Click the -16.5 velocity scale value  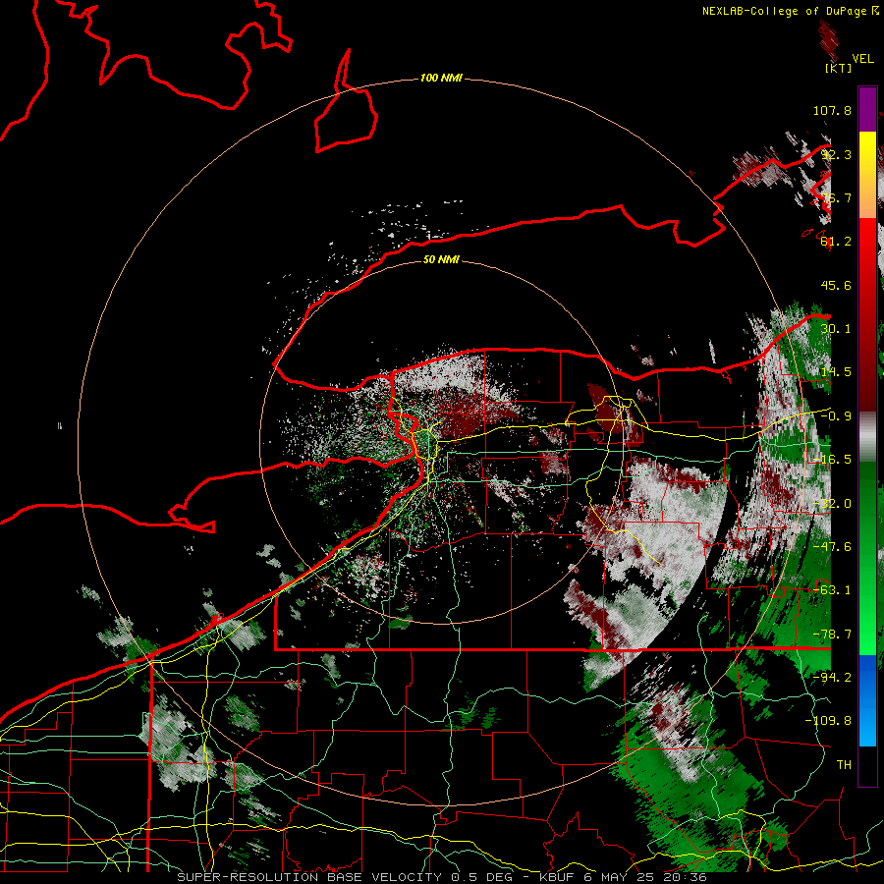(x=832, y=460)
